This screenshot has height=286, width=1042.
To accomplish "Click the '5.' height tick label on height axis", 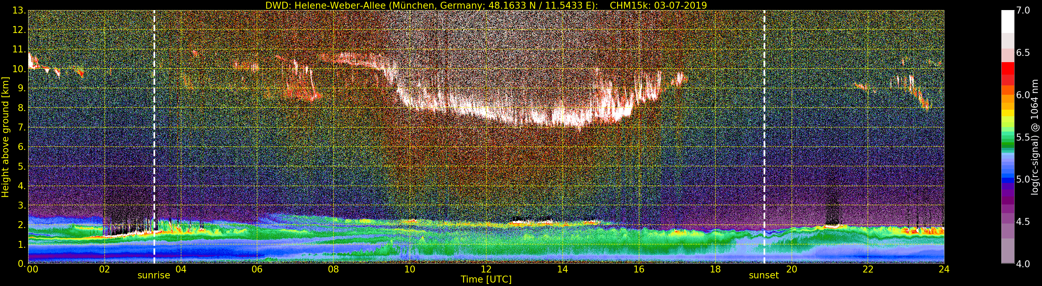I will click(x=22, y=166).
